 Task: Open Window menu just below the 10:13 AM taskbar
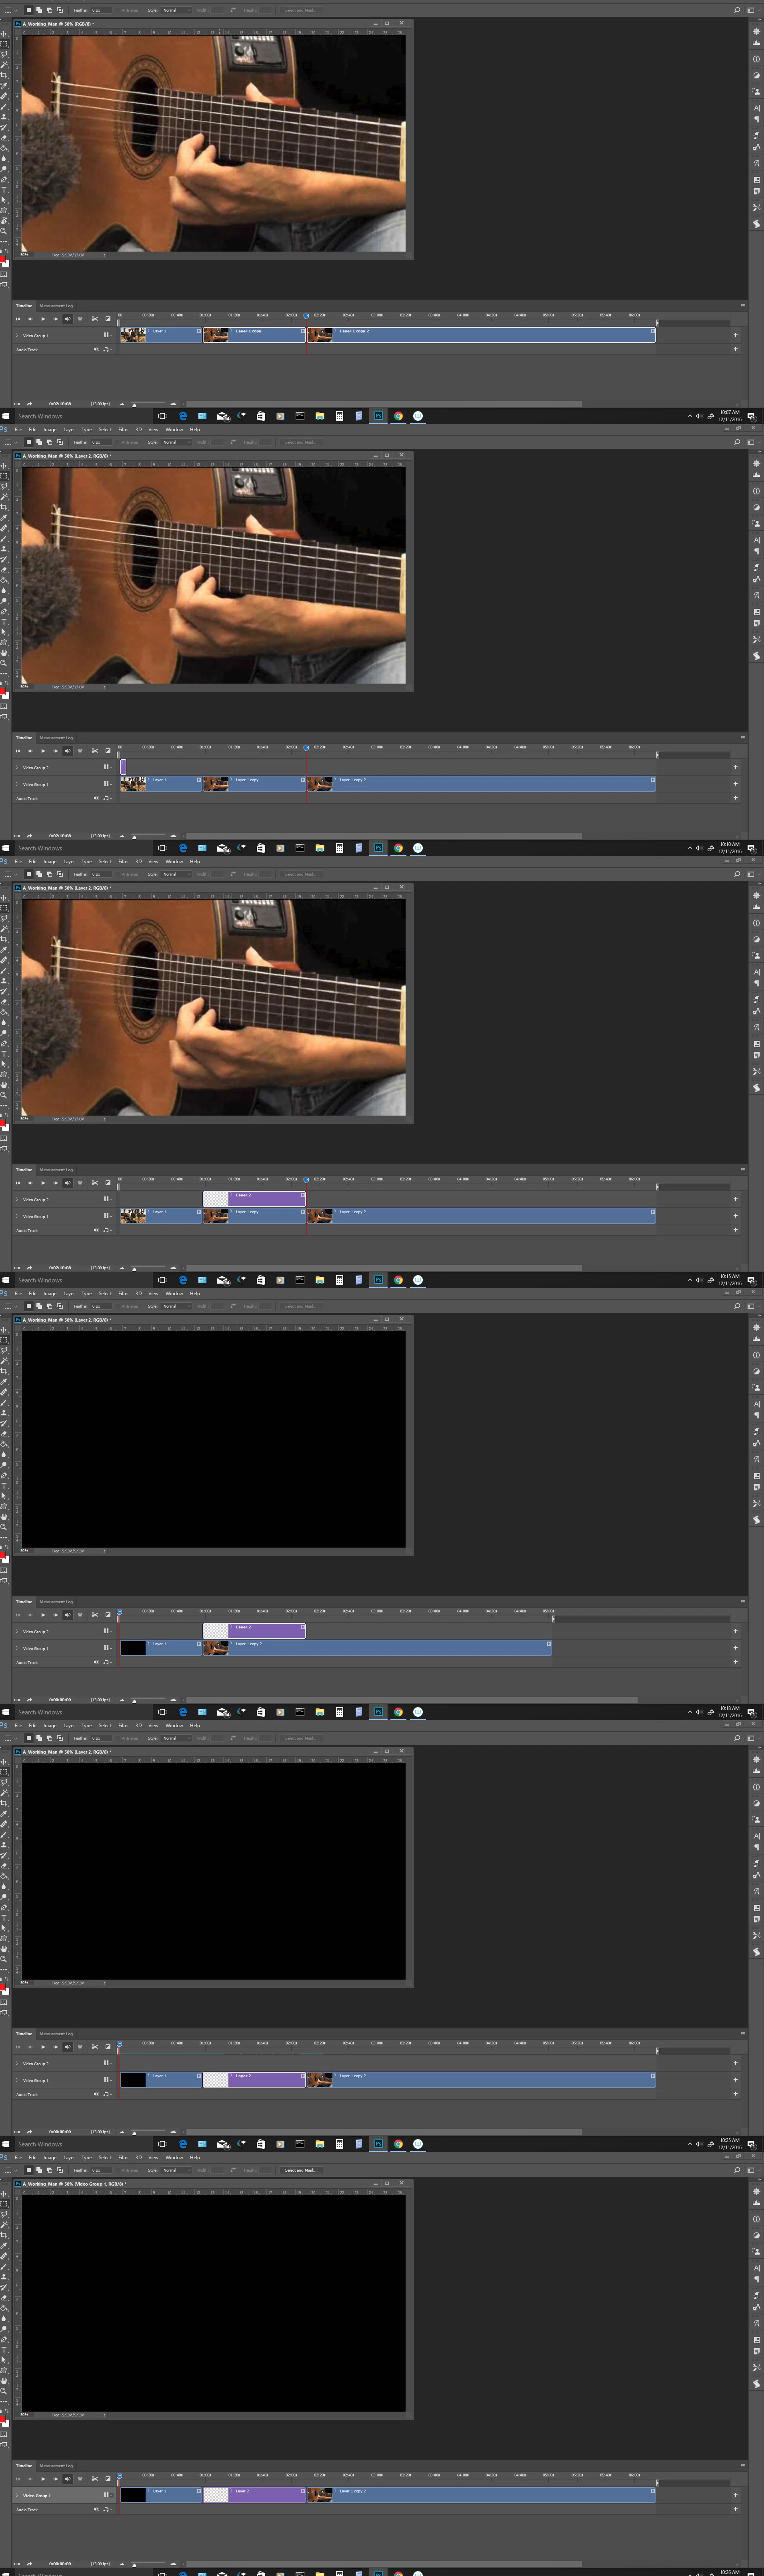[x=174, y=1293]
